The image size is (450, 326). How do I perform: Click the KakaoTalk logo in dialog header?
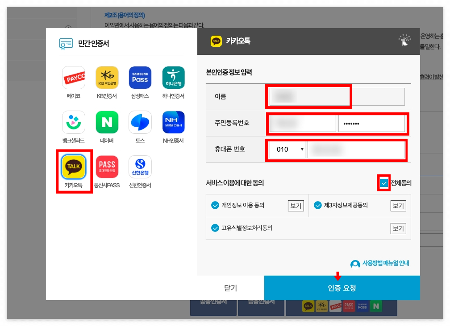(x=216, y=41)
